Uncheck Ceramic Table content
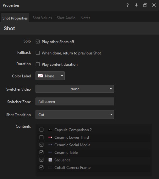Screen dimensions: 159x179 41,152
